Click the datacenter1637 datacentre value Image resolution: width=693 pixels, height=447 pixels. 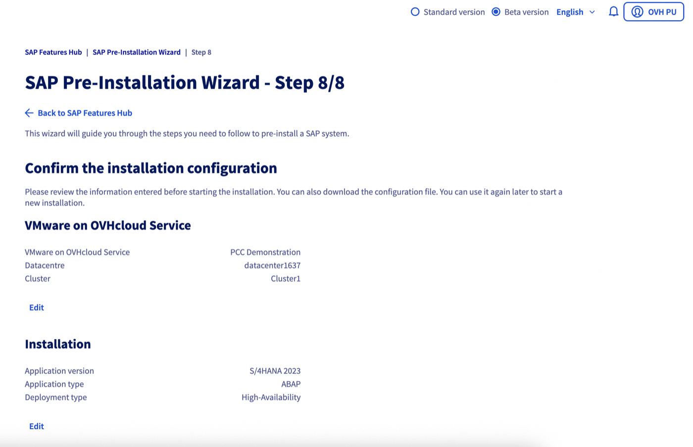[x=272, y=265]
